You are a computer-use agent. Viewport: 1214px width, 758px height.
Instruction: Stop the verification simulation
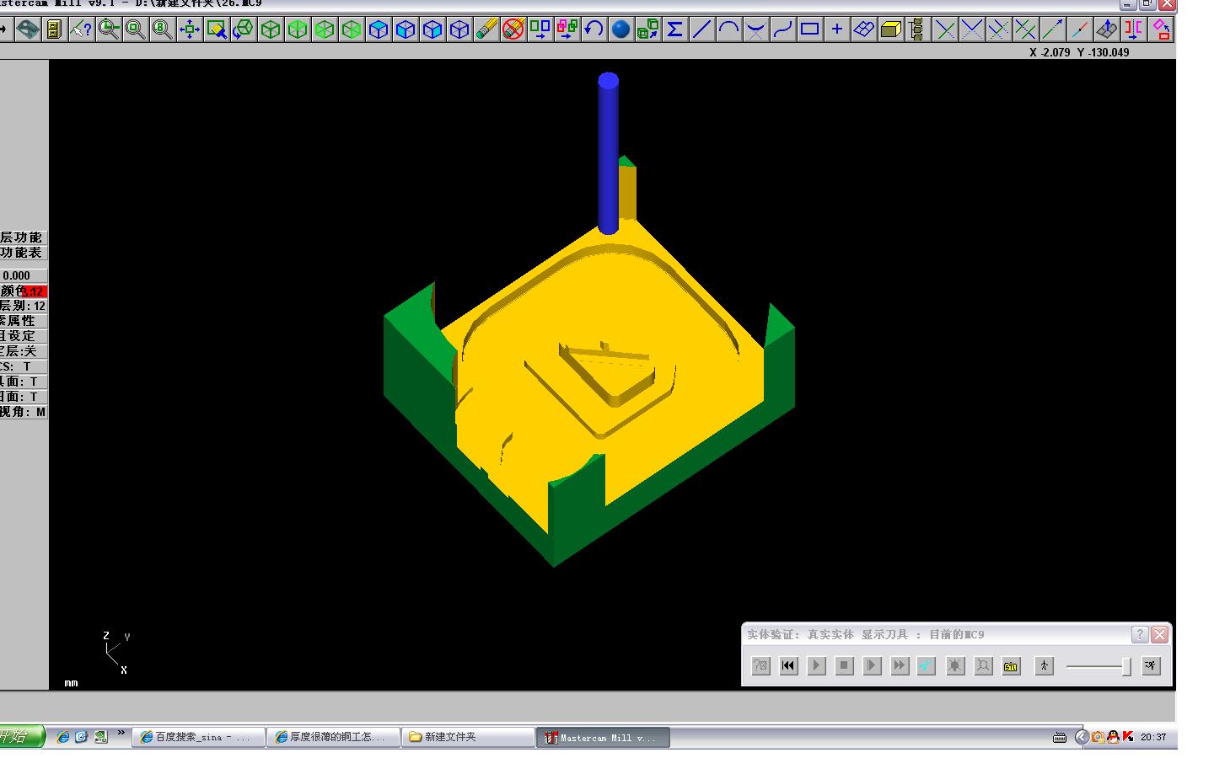[844, 665]
